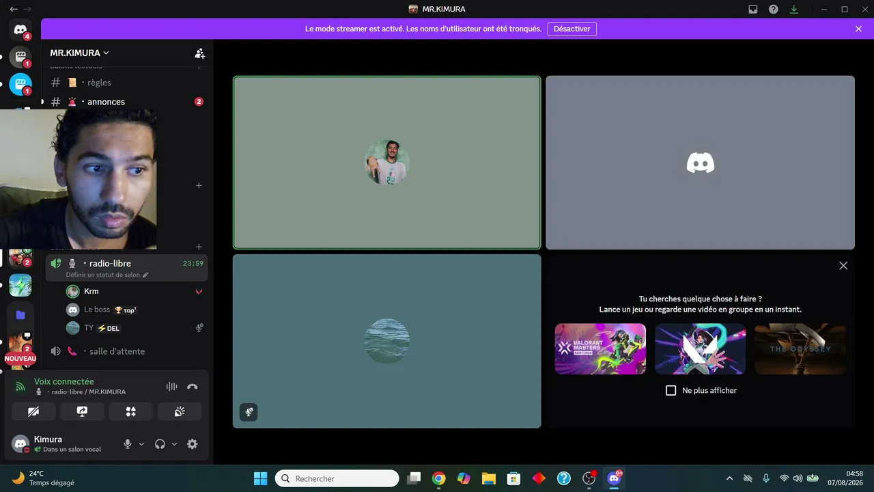Screen dimensions: 874x492
Task: Expand MR.KIMURA server menu
Action: 80,53
